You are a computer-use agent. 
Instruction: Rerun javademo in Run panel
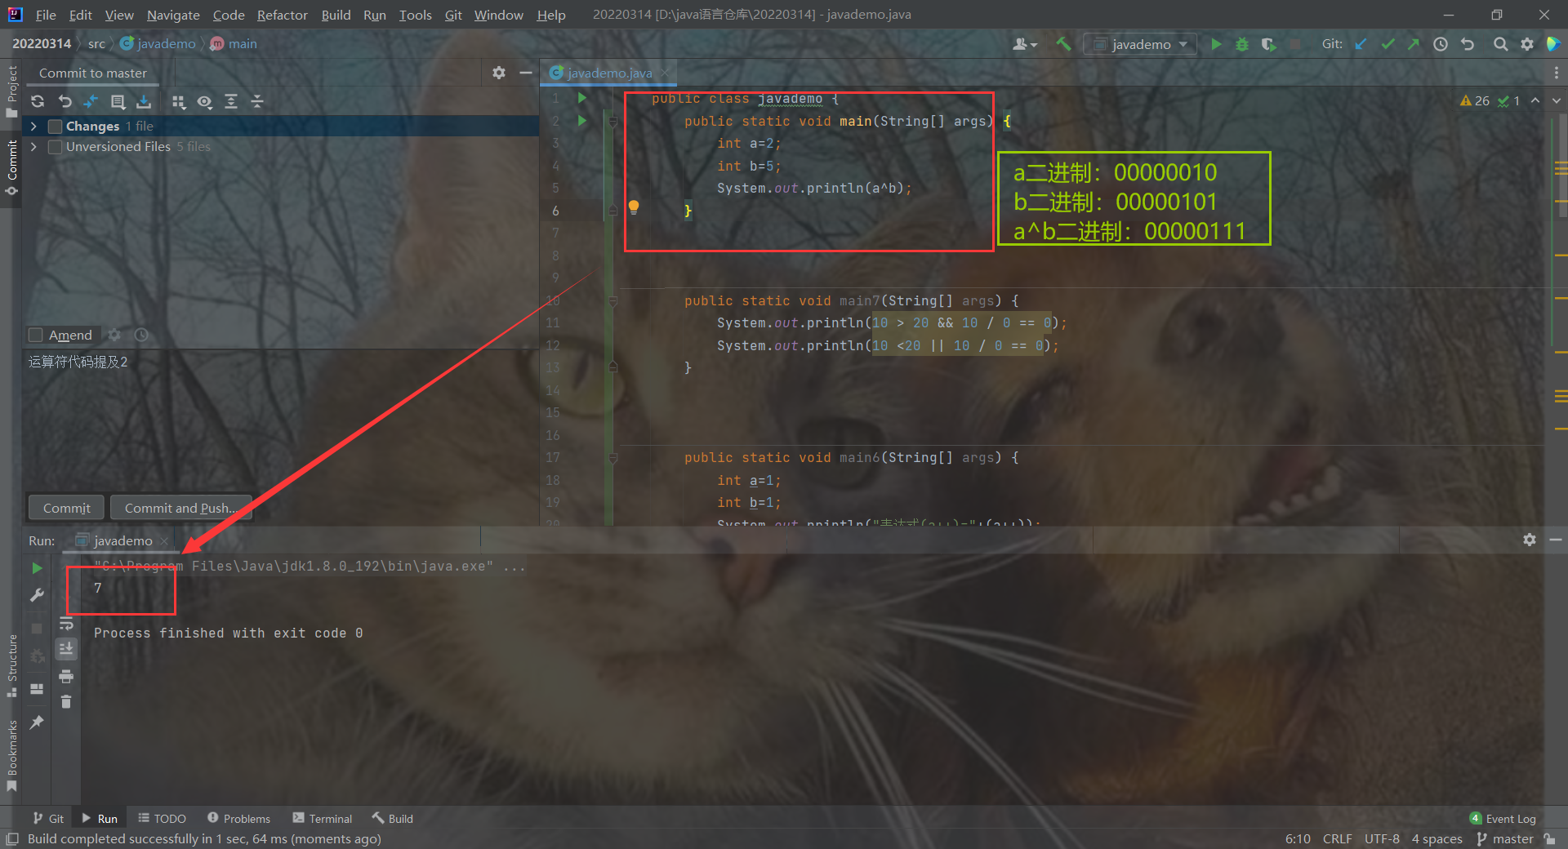(37, 567)
